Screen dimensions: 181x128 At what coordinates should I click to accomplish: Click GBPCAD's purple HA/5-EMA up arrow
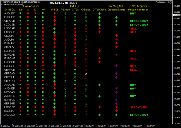pos(116,74)
